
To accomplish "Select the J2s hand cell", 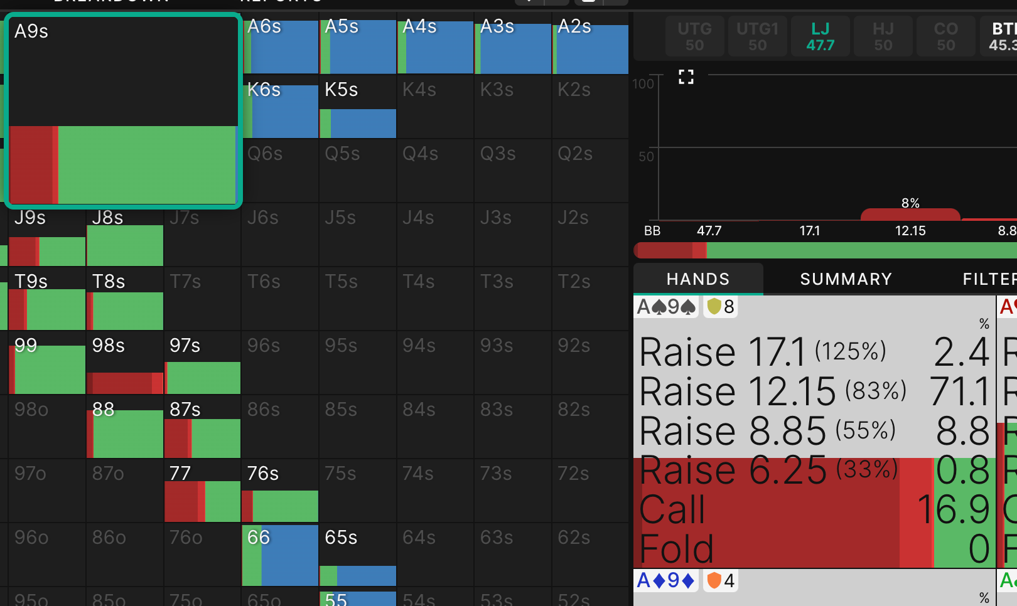I will point(591,235).
